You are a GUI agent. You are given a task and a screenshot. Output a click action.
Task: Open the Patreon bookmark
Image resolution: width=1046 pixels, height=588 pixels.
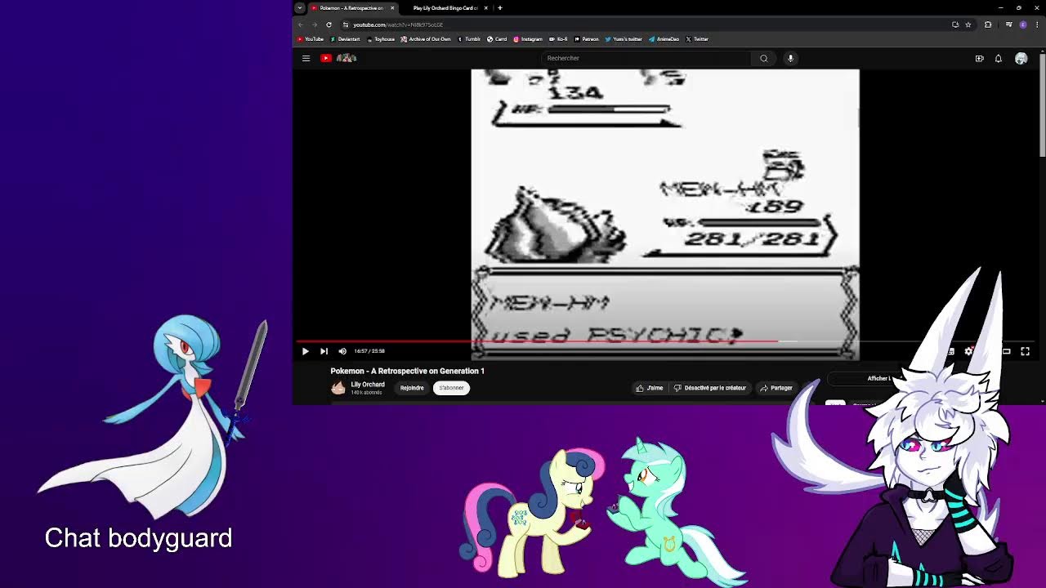click(587, 39)
